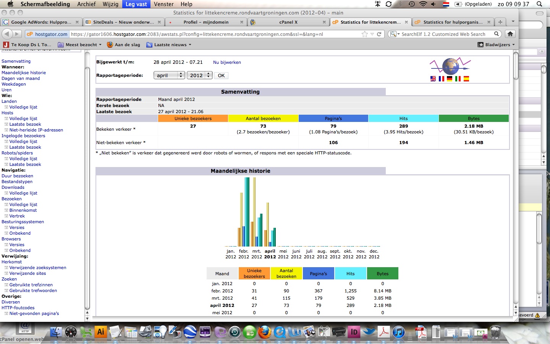Open the Dutch input source flag menu
Viewport: 550px width, 344px height.
[446, 4]
